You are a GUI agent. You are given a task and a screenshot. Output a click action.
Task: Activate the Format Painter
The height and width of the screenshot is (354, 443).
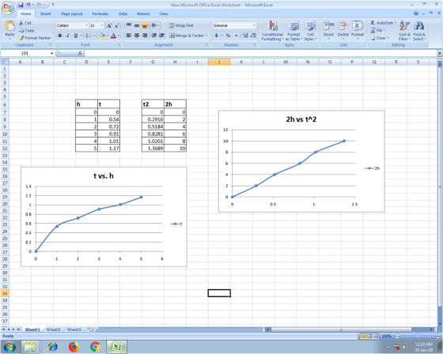click(35, 38)
